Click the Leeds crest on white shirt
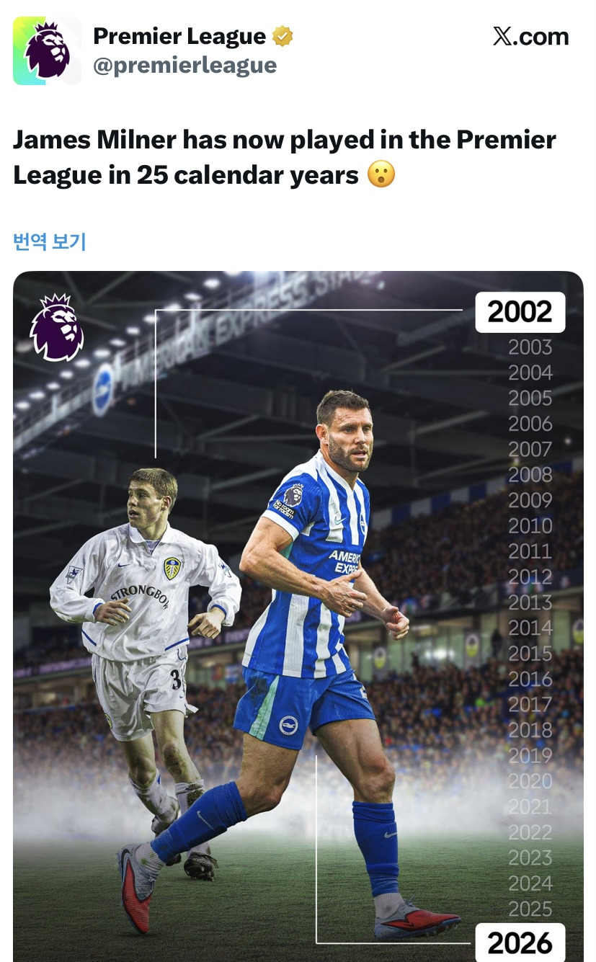The width and height of the screenshot is (596, 962). (x=173, y=567)
